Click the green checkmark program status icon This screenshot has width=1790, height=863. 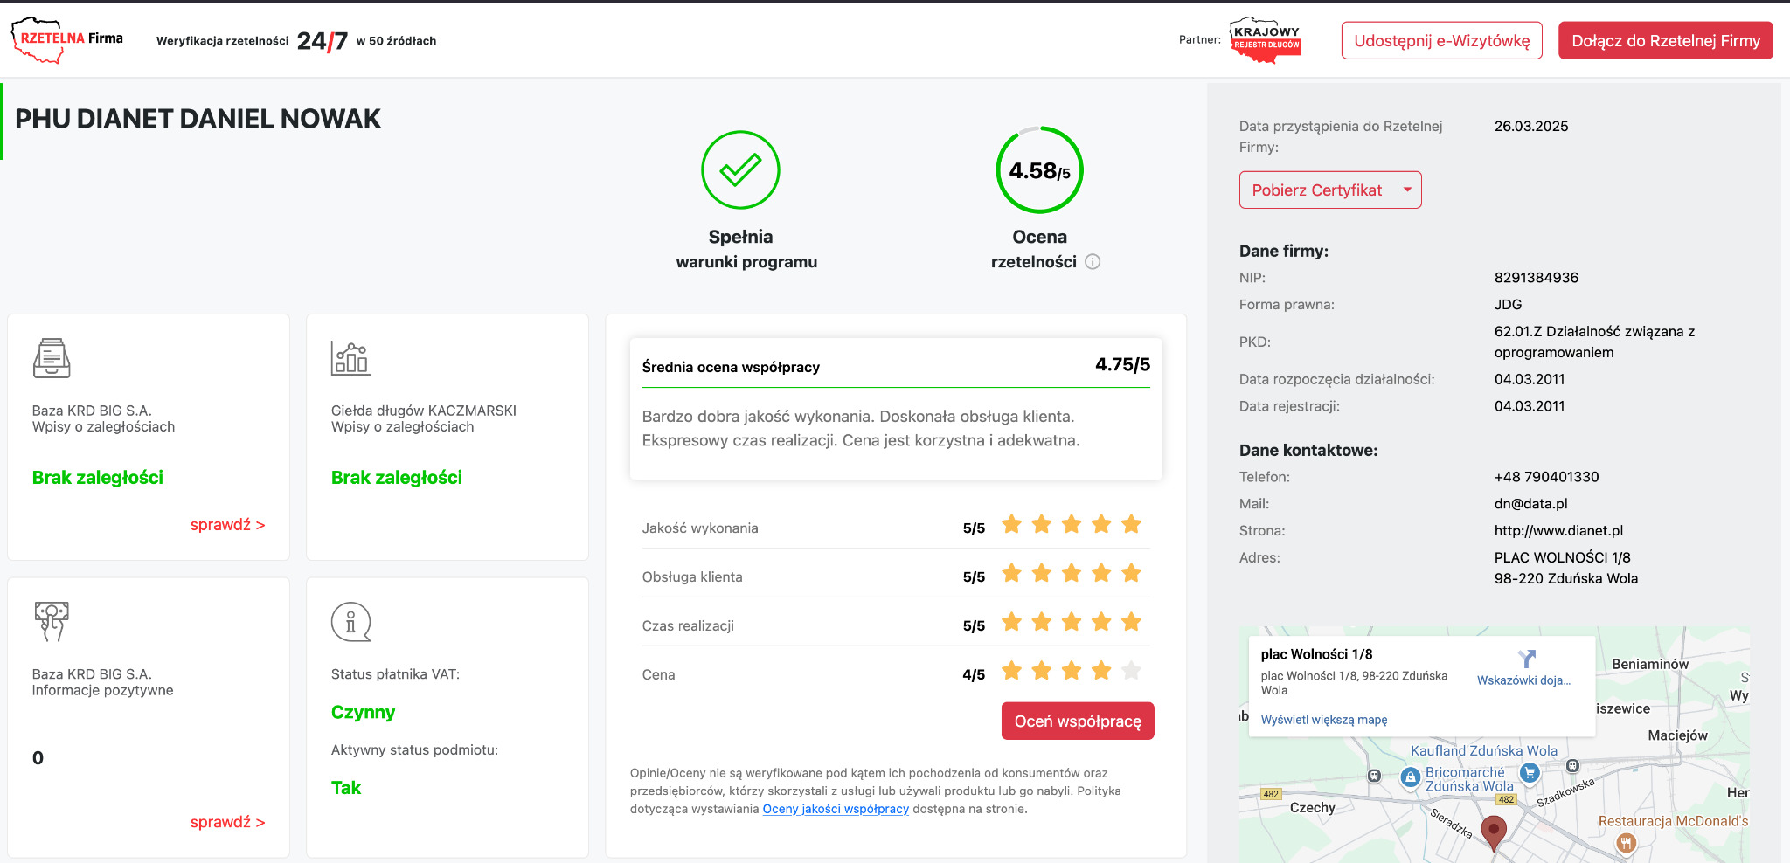740,170
